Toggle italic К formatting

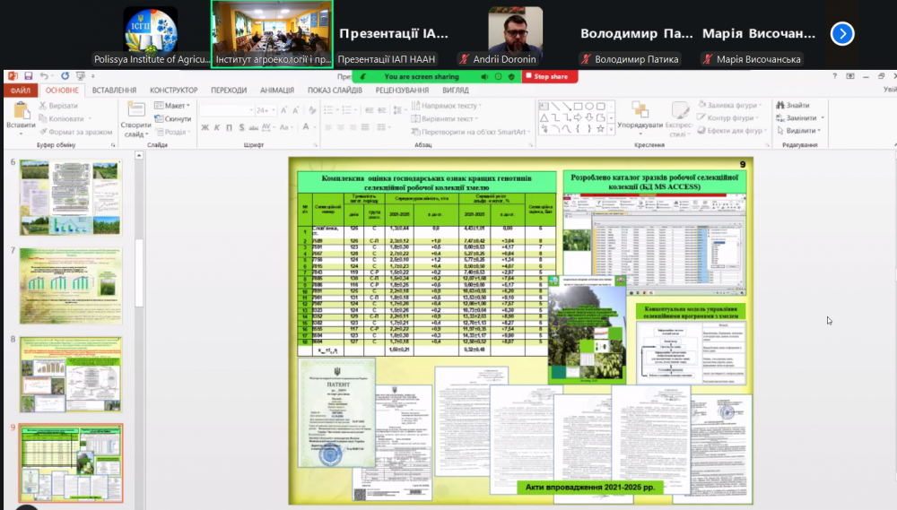tap(216, 127)
